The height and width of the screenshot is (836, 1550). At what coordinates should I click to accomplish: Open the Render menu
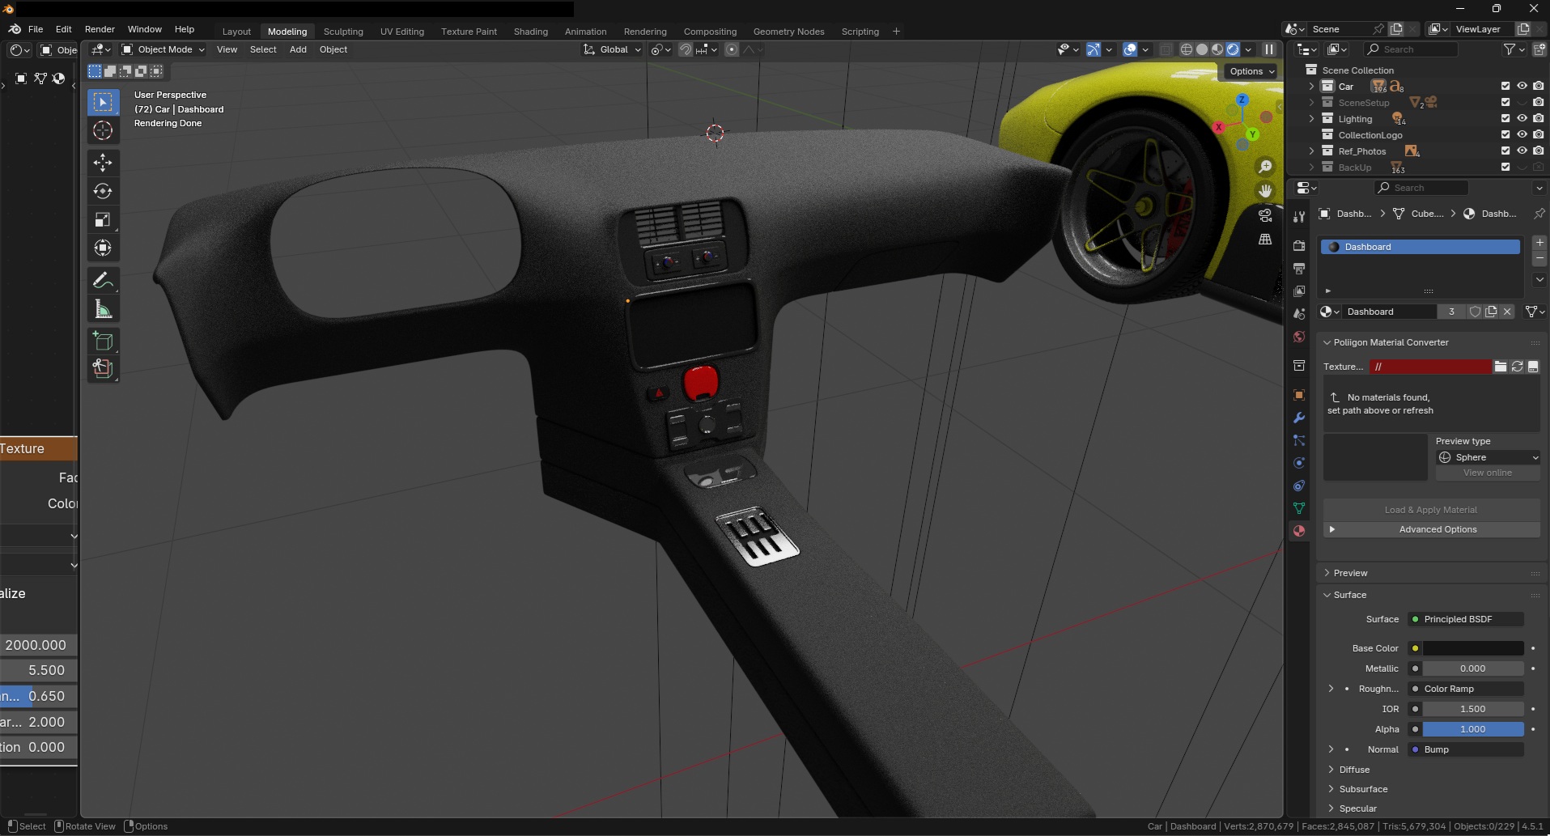(x=100, y=29)
